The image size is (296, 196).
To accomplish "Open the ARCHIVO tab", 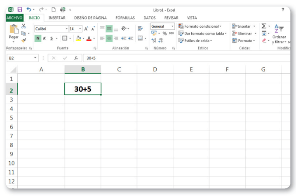I will click(x=14, y=18).
